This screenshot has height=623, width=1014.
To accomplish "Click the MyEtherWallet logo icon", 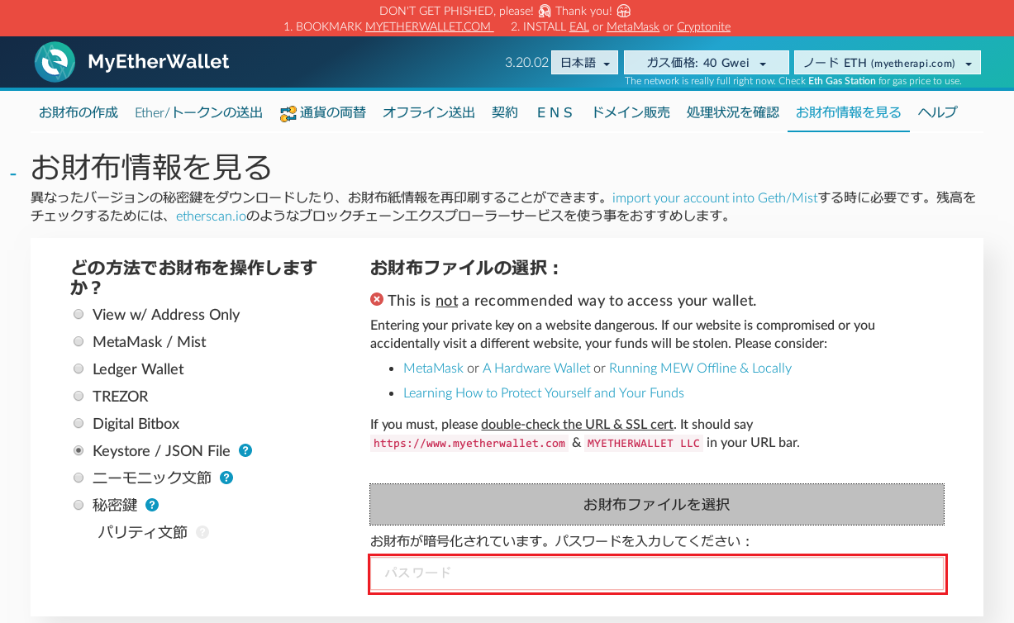I will point(55,62).
